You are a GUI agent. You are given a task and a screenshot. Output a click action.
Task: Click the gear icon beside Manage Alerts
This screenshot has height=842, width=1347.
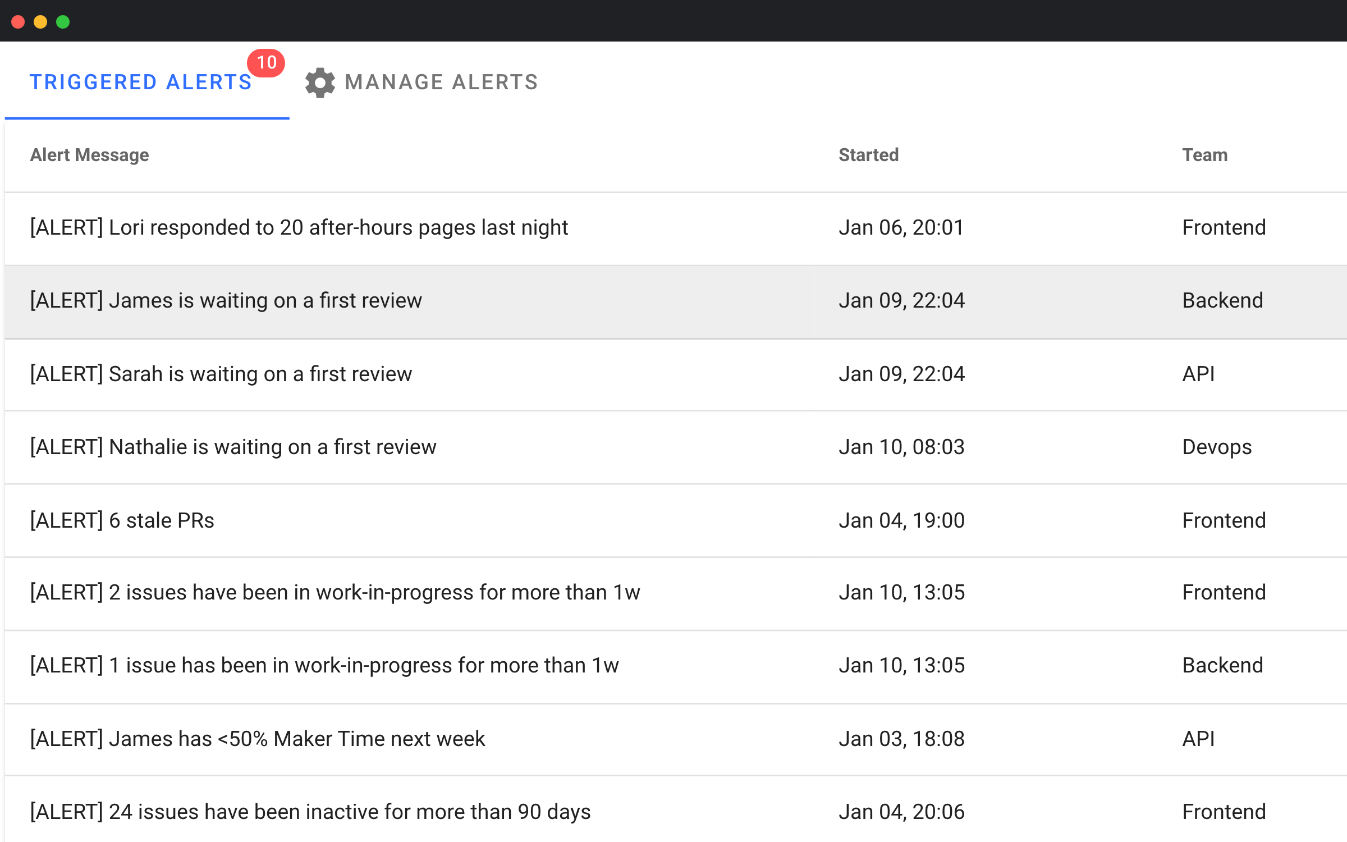coord(320,83)
